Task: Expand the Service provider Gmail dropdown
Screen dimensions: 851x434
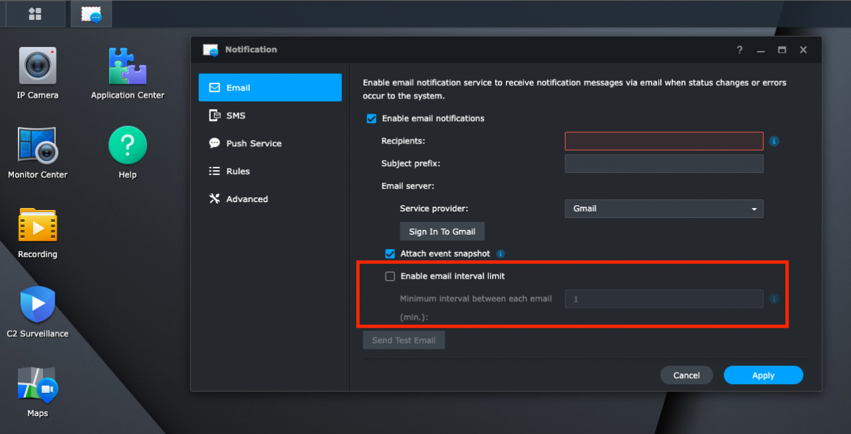Action: point(664,209)
